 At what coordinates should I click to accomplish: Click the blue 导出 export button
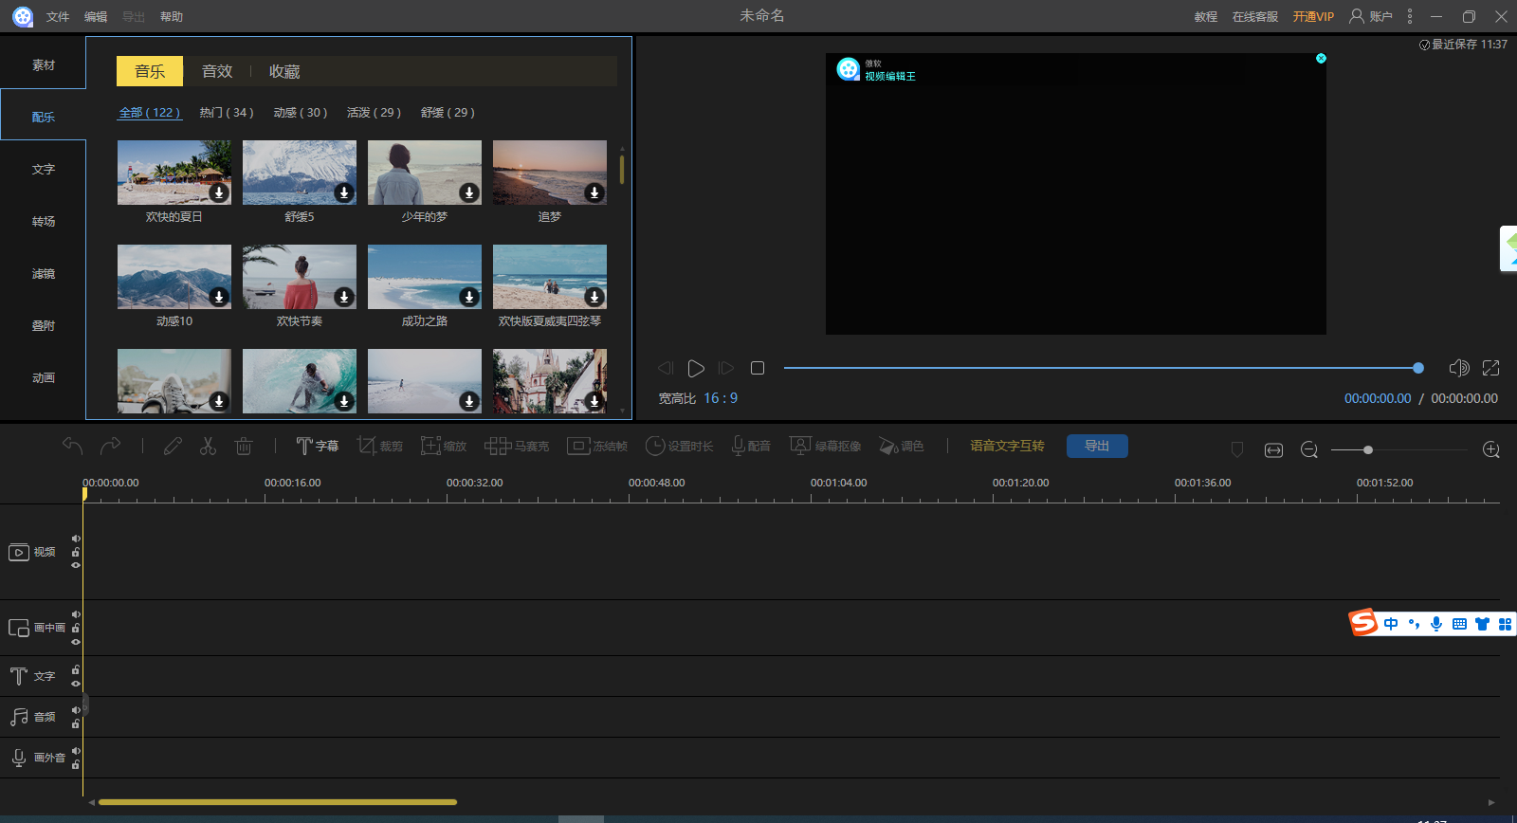(x=1097, y=446)
